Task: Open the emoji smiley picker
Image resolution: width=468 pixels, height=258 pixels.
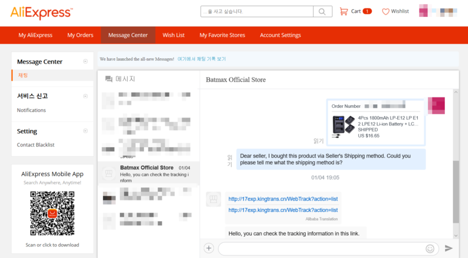Action: tap(430, 248)
